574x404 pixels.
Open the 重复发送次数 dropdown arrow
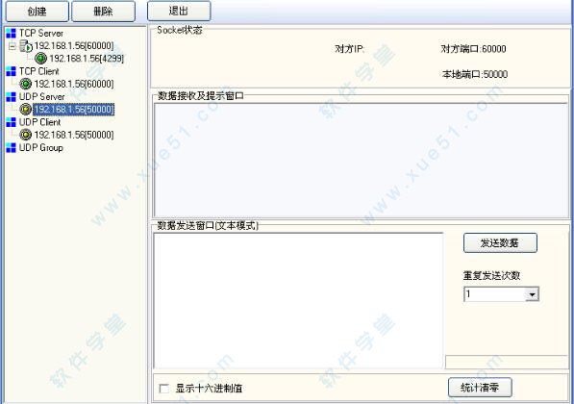click(532, 294)
